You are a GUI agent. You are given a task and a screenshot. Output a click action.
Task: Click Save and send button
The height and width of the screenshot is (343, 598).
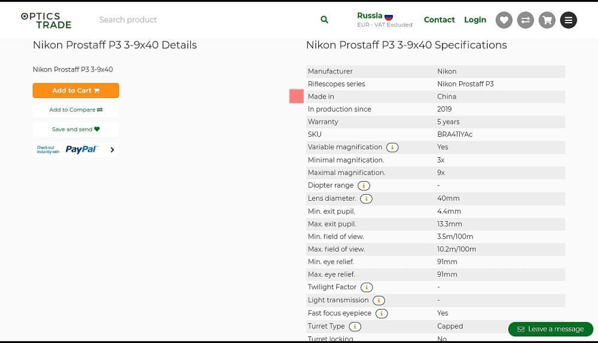(x=76, y=130)
